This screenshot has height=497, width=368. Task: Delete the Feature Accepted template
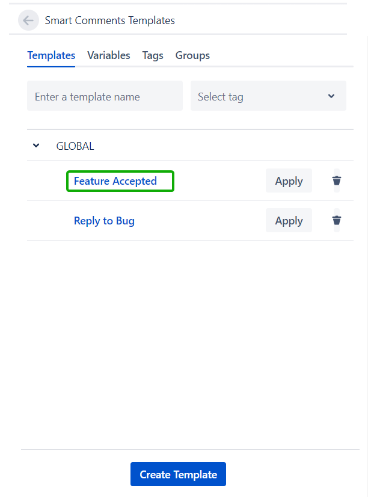point(337,181)
